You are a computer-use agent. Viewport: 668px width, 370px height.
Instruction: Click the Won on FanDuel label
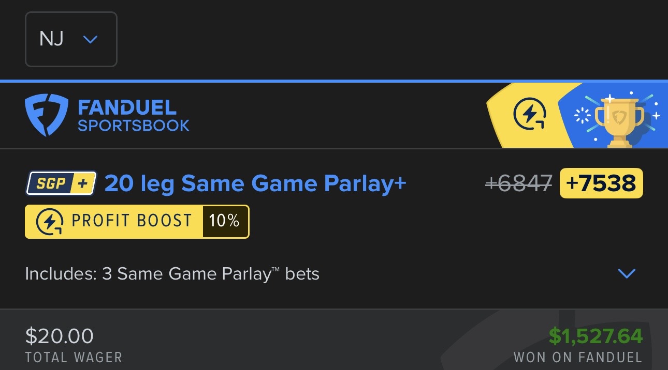(x=577, y=357)
